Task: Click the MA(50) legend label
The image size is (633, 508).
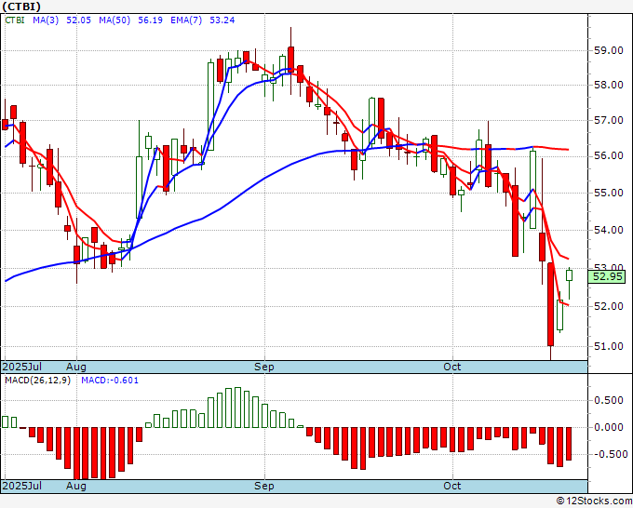Action: point(114,20)
